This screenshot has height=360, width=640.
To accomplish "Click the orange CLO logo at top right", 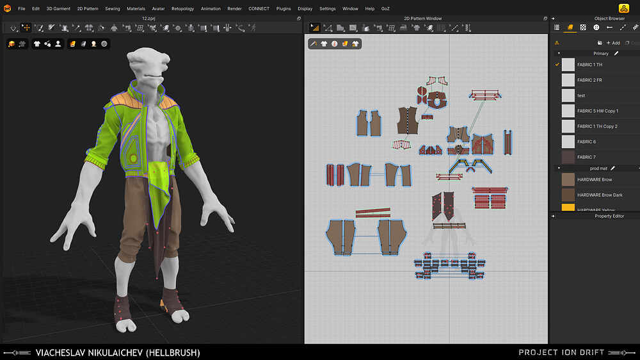I will (623, 8).
